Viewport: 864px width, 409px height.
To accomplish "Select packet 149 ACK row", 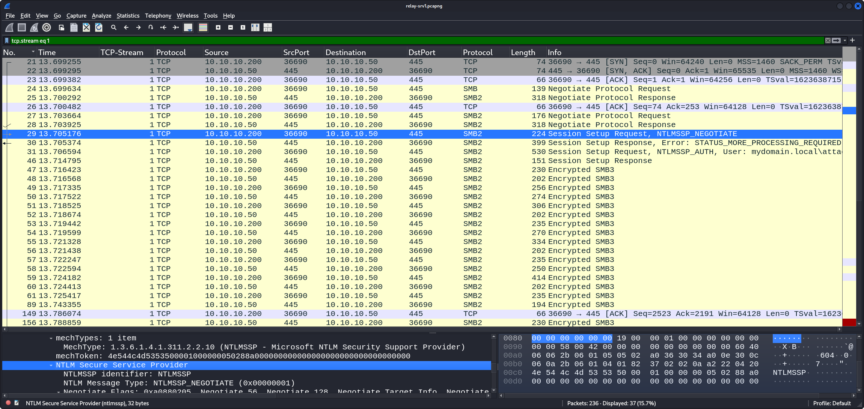I will point(422,314).
